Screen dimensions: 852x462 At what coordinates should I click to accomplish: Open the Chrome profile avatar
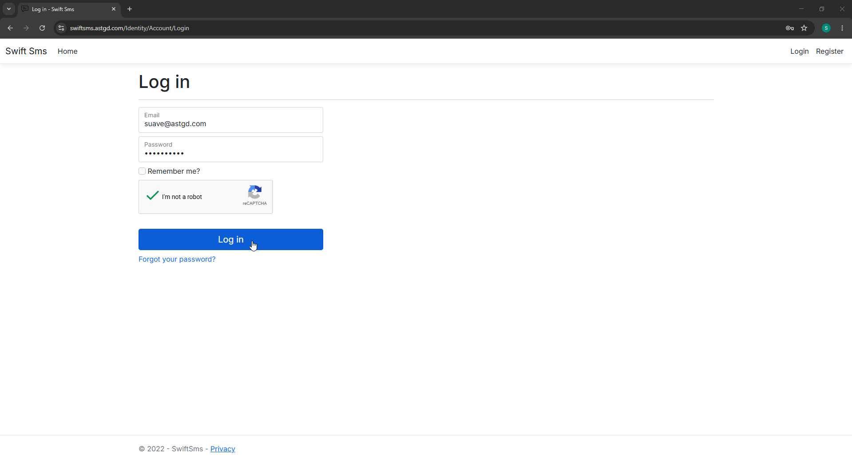point(826,28)
